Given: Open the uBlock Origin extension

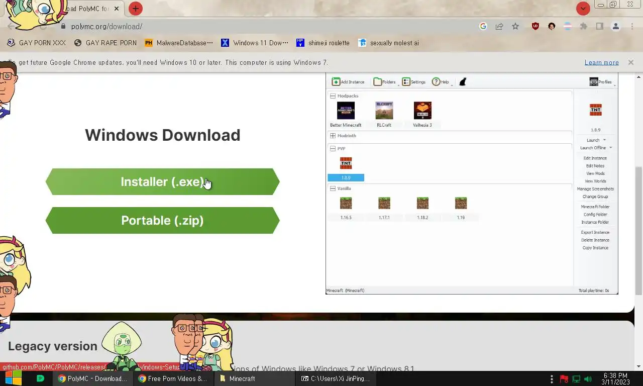Looking at the screenshot, I should click(535, 26).
